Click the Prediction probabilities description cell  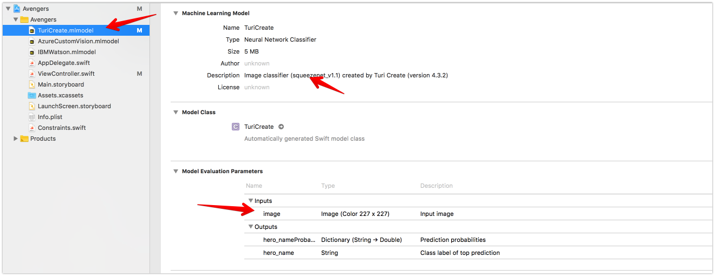pos(453,240)
